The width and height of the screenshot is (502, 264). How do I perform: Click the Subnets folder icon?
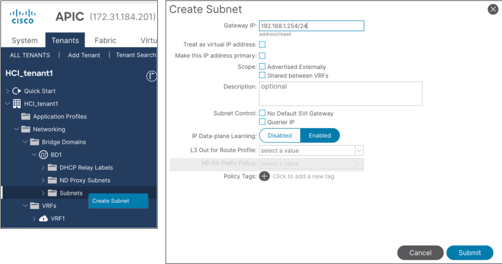tap(52, 193)
